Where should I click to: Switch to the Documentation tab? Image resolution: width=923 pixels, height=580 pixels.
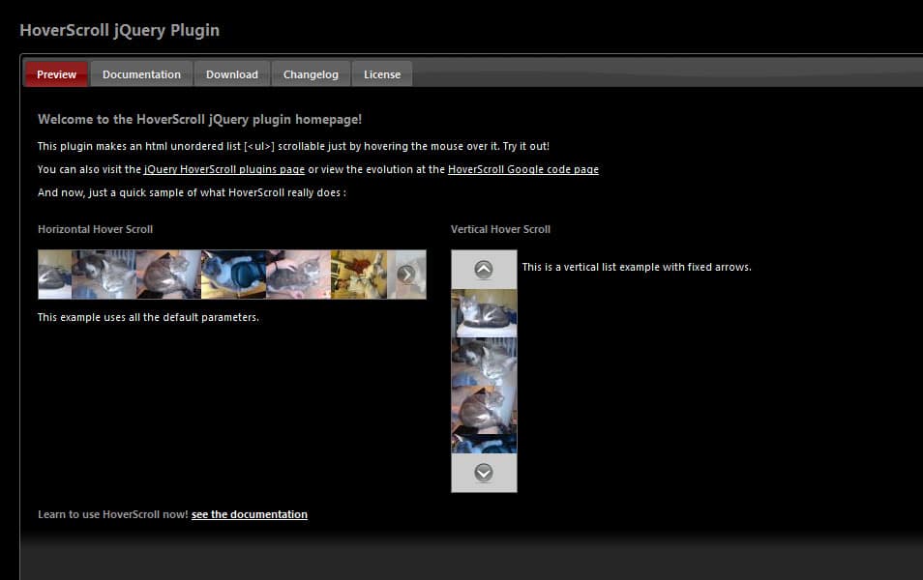pyautogui.click(x=141, y=73)
